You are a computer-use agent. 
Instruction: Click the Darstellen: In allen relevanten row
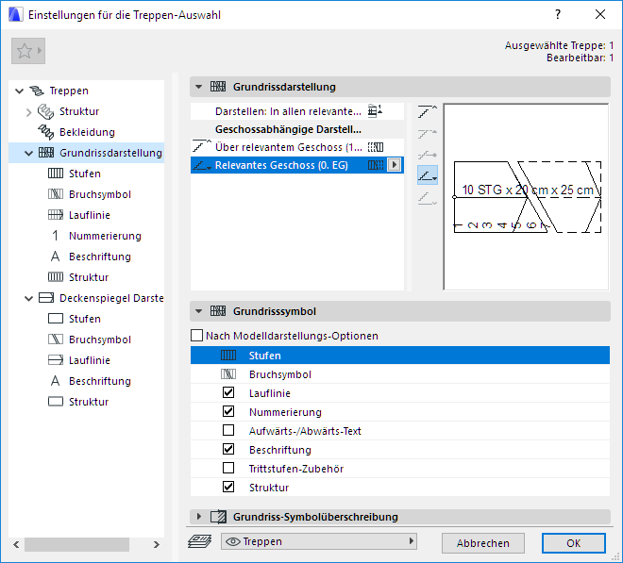pos(297,111)
